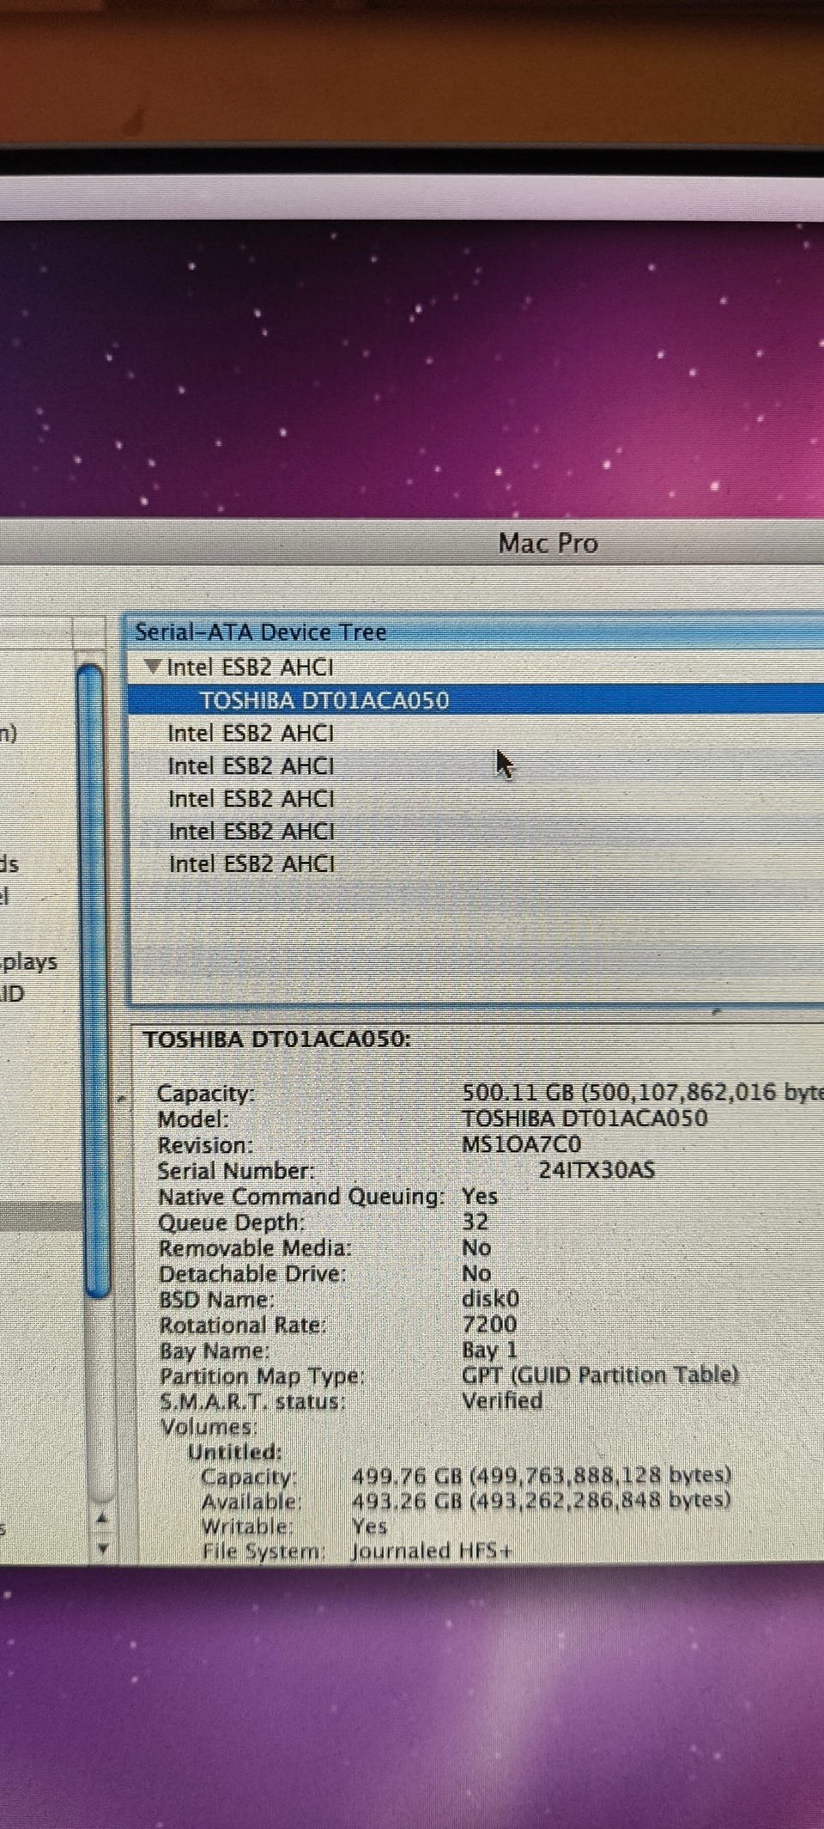Collapse the first Intel ESB2 AHCI tree node

pos(153,666)
